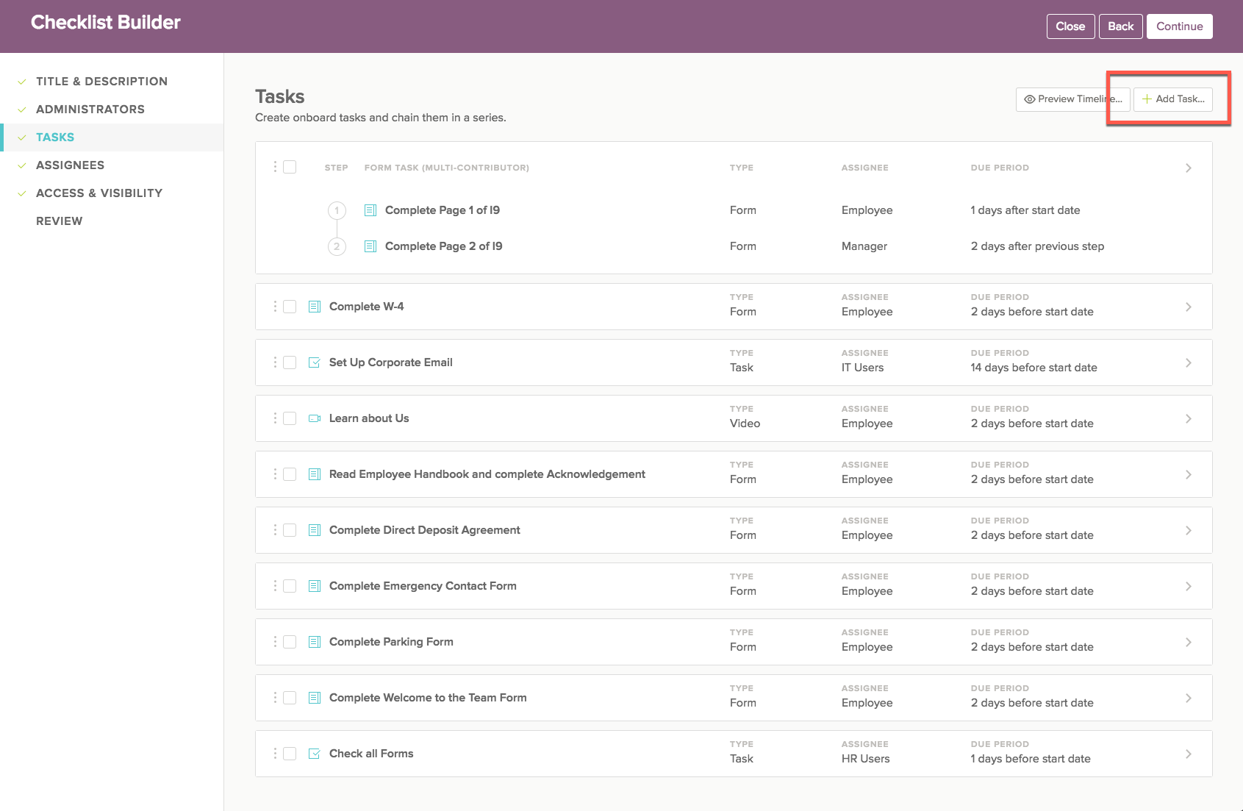
Task: Grab drag handle of Set Up Corporate Email row
Action: pyautogui.click(x=275, y=362)
